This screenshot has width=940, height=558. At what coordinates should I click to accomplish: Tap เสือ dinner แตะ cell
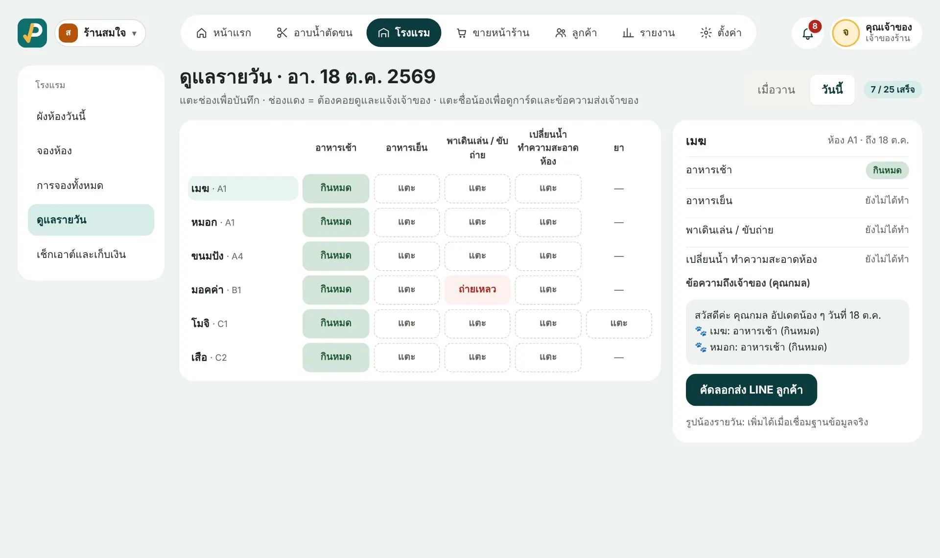(x=407, y=357)
